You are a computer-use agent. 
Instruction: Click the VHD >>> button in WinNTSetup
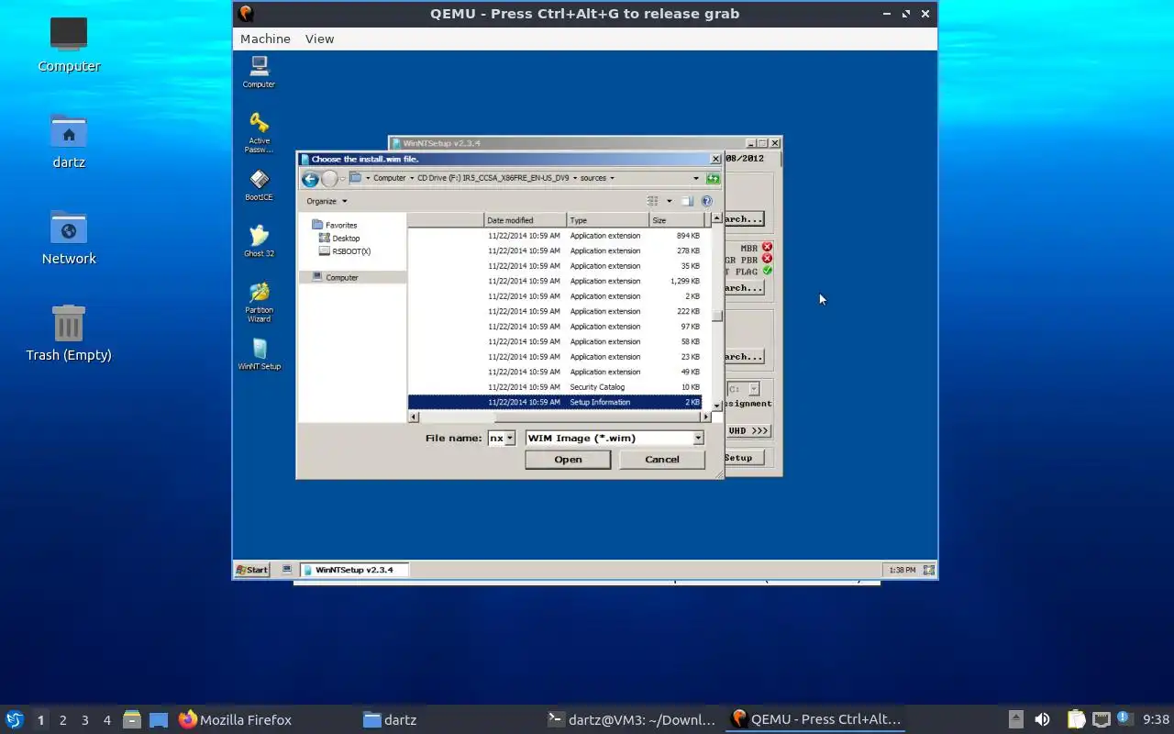(x=748, y=430)
